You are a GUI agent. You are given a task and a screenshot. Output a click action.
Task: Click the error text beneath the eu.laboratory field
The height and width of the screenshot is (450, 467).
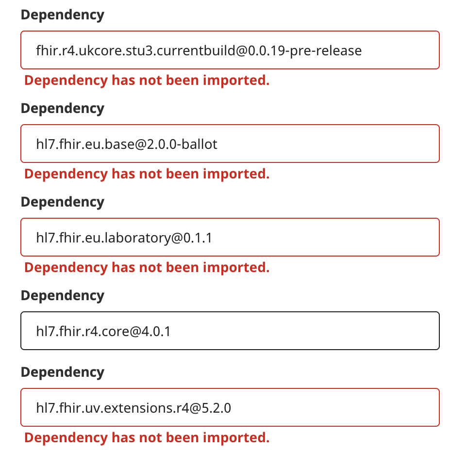point(147,268)
